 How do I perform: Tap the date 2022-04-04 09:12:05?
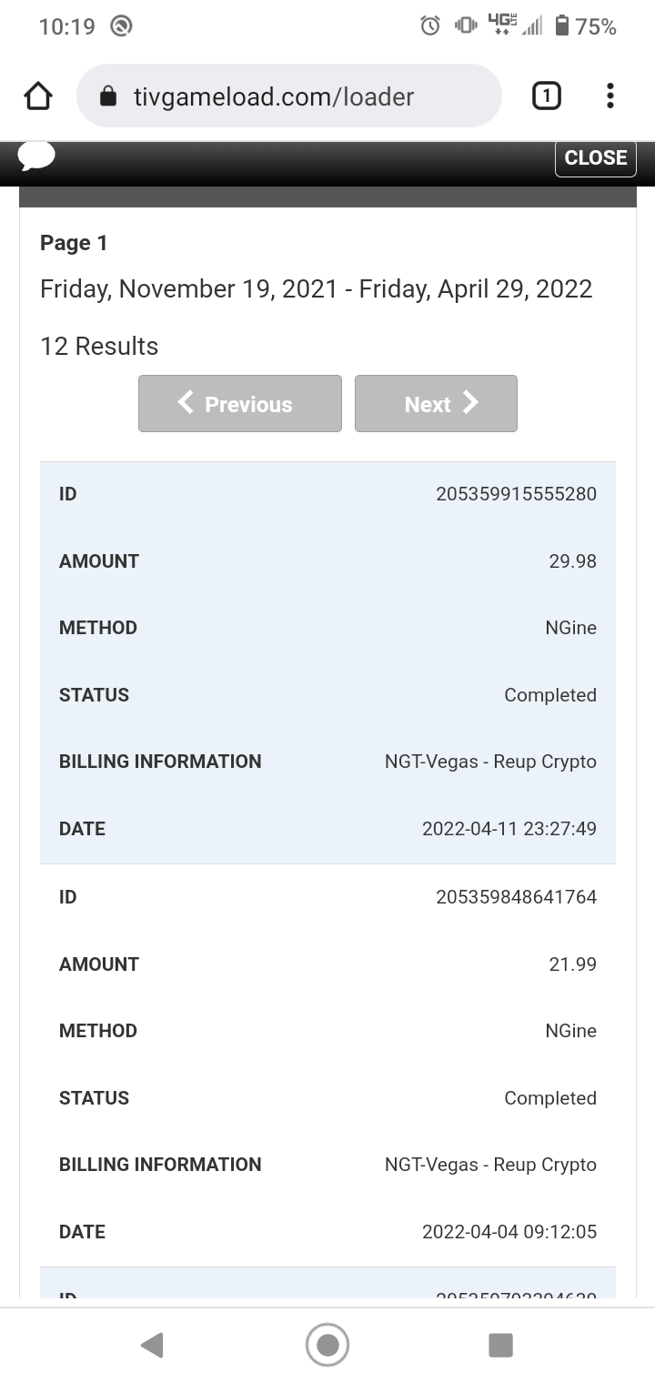509,1232
